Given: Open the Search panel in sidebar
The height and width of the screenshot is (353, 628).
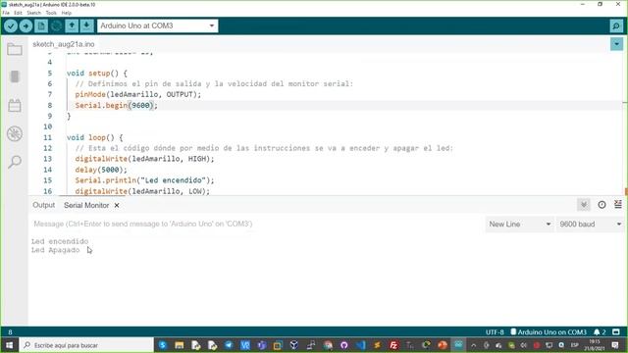Looking at the screenshot, I should pyautogui.click(x=15, y=162).
